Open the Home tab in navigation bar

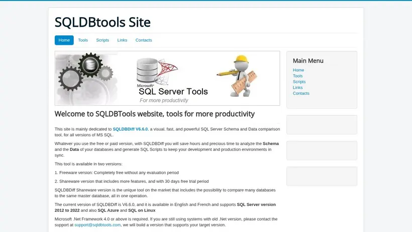64,40
